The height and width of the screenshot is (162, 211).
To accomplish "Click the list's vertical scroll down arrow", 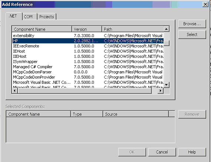I will point(167,85).
